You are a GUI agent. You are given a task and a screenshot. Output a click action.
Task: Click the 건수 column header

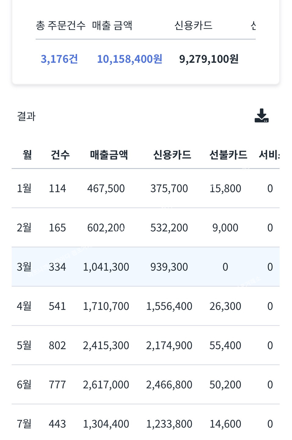(60, 155)
